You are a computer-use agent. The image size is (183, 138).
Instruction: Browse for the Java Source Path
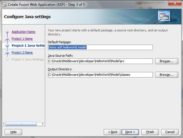pyautogui.click(x=167, y=61)
